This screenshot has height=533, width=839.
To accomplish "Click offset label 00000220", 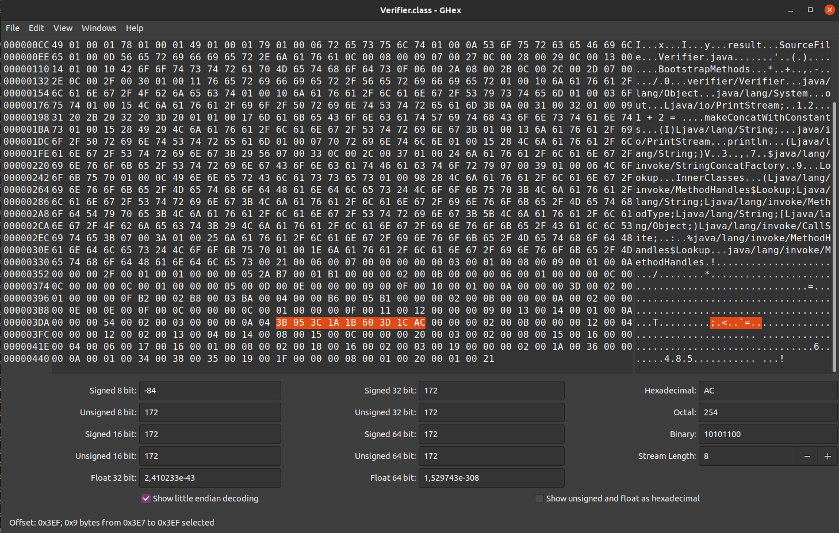I will click(26, 165).
